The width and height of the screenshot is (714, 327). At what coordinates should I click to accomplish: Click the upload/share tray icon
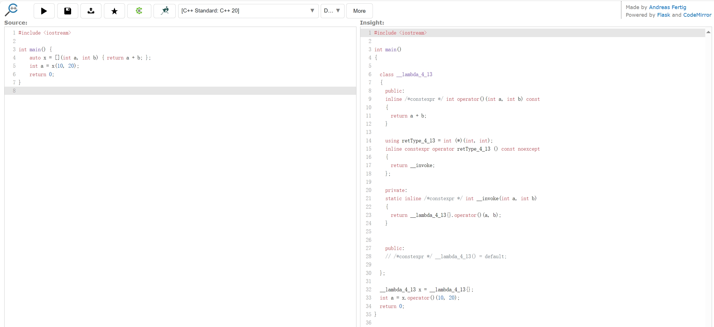[91, 11]
